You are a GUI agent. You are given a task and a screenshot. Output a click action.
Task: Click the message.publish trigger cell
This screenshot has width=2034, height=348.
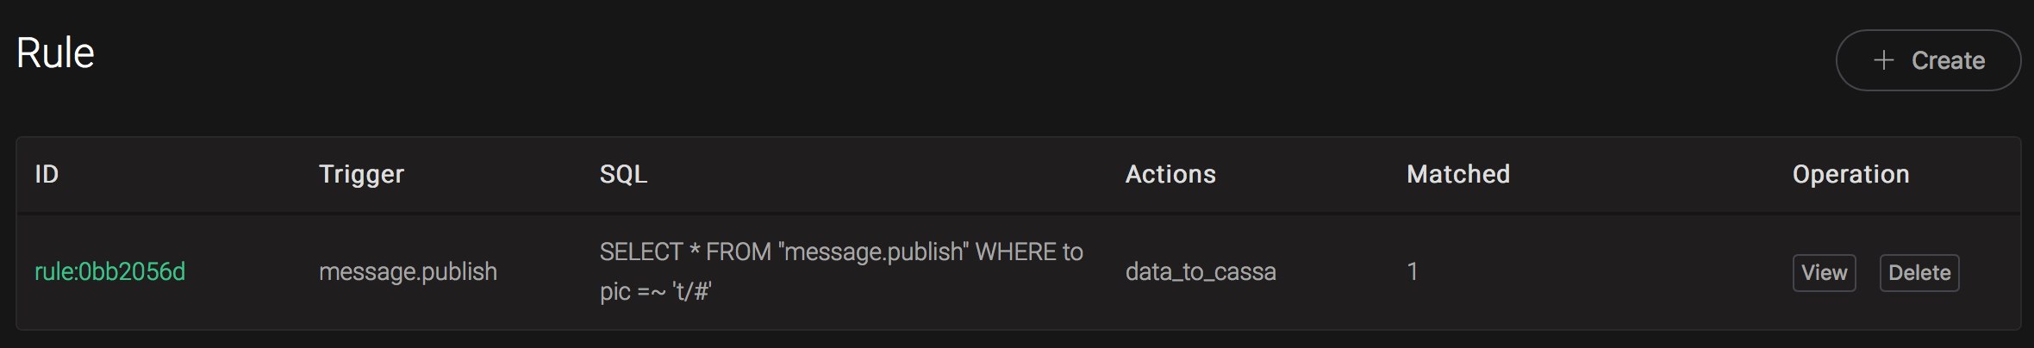click(x=408, y=272)
